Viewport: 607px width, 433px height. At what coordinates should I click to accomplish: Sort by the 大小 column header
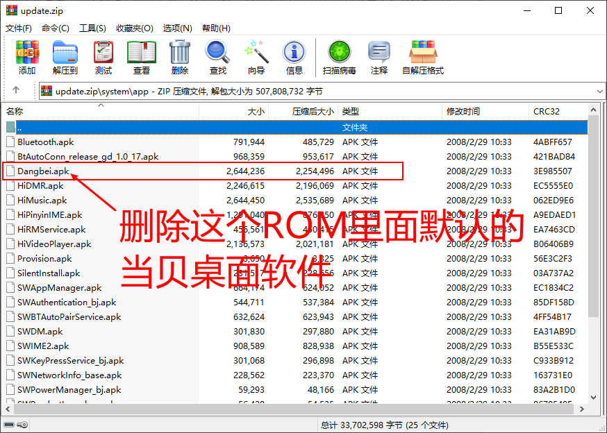pyautogui.click(x=234, y=112)
